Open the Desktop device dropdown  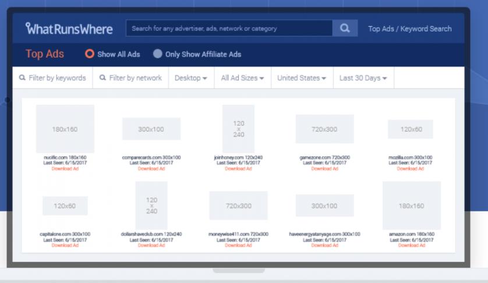point(191,78)
